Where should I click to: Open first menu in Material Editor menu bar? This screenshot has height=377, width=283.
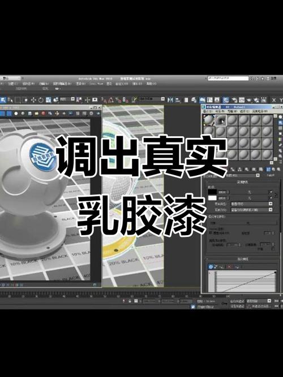tap(208, 111)
